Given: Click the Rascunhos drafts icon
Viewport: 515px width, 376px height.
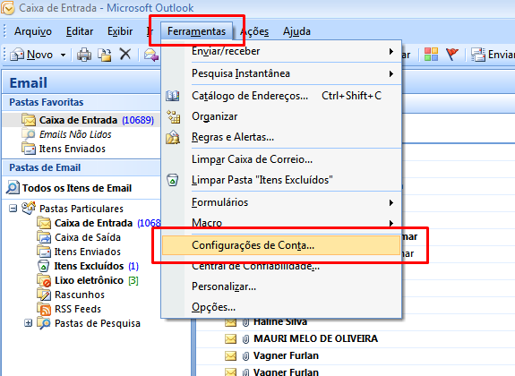Looking at the screenshot, I should click(44, 295).
